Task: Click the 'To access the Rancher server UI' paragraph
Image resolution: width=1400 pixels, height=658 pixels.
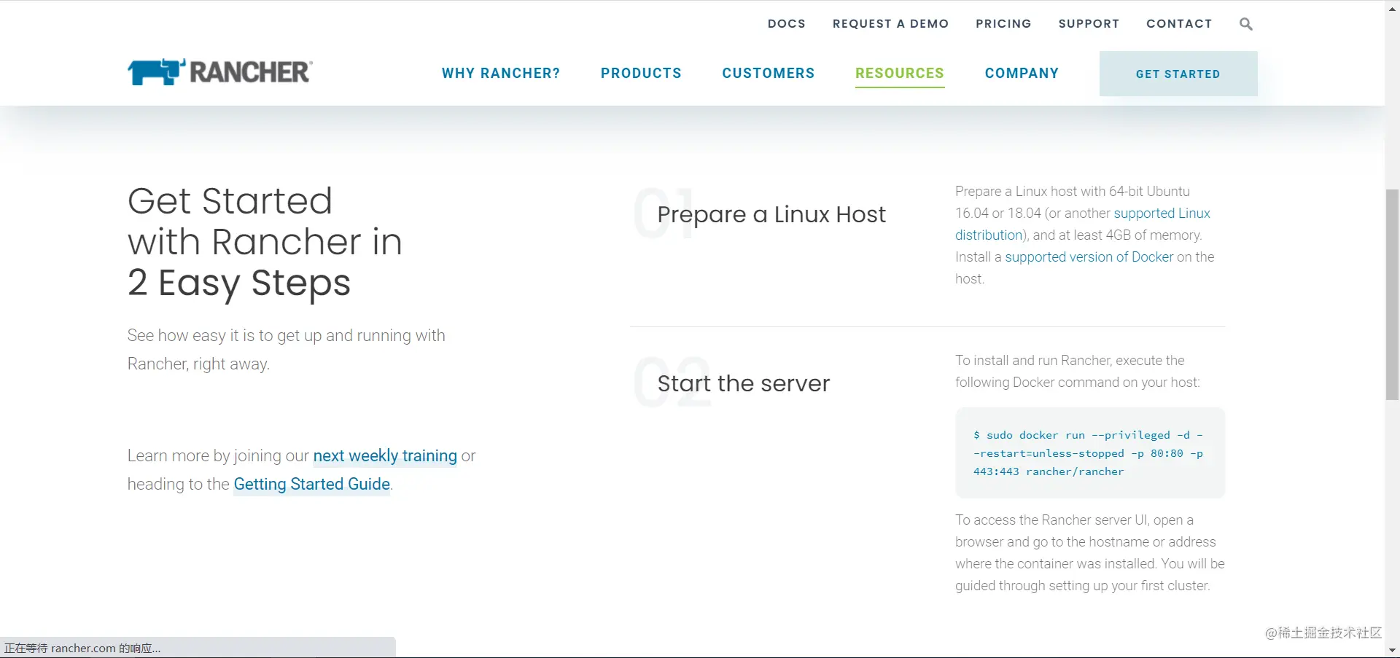Action: click(x=1090, y=553)
